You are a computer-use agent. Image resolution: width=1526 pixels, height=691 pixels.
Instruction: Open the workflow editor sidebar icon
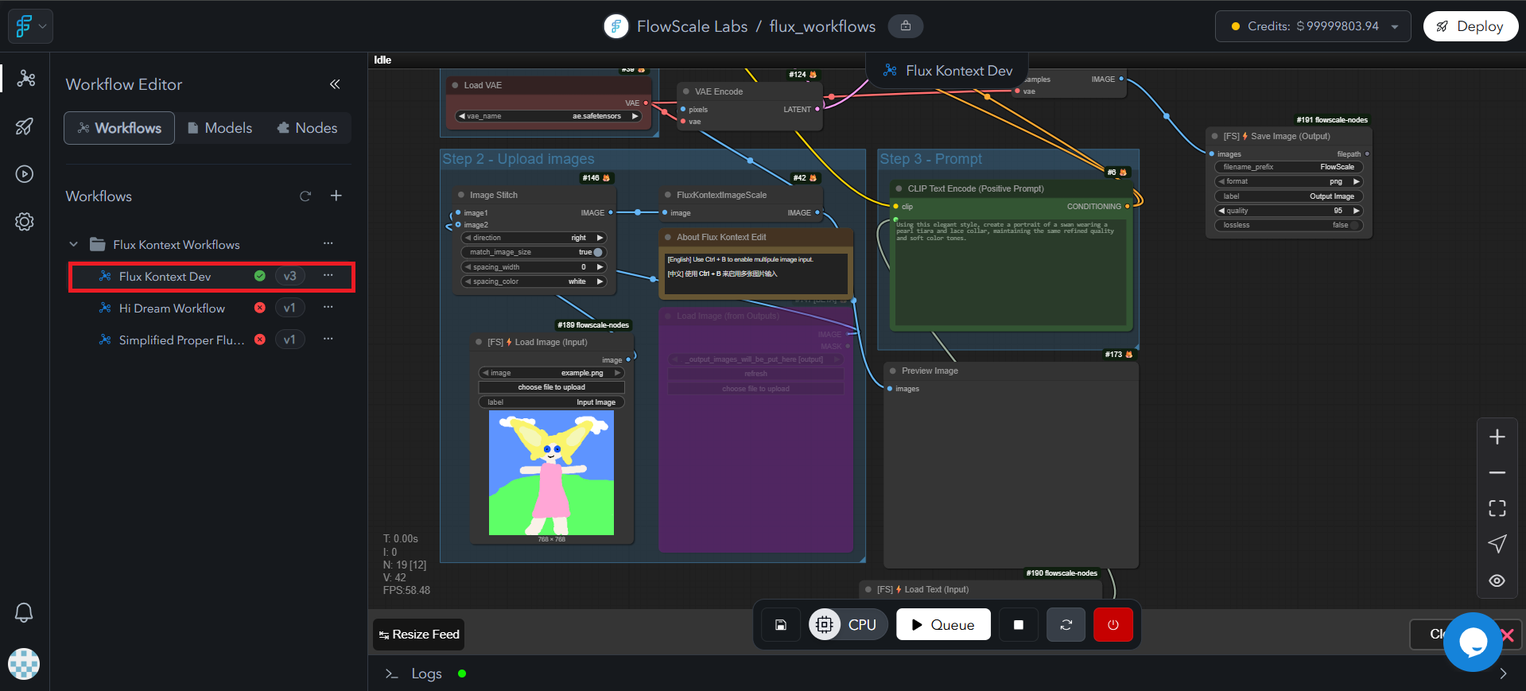pyautogui.click(x=25, y=78)
